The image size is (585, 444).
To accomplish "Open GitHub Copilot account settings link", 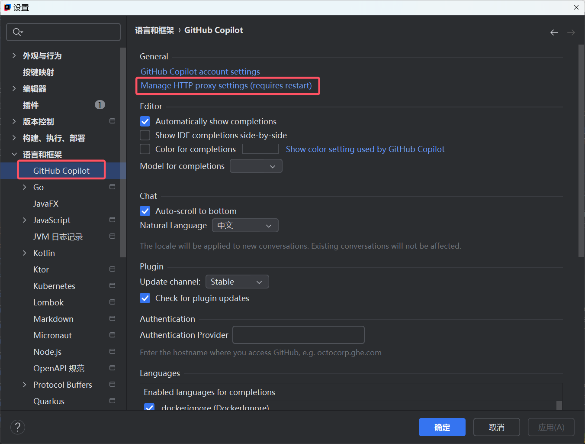I will tap(200, 71).
